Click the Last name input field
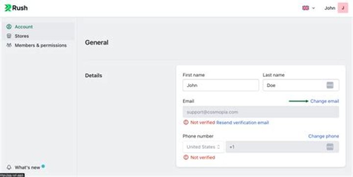Image resolution: width=353 pixels, height=177 pixels. click(x=301, y=85)
